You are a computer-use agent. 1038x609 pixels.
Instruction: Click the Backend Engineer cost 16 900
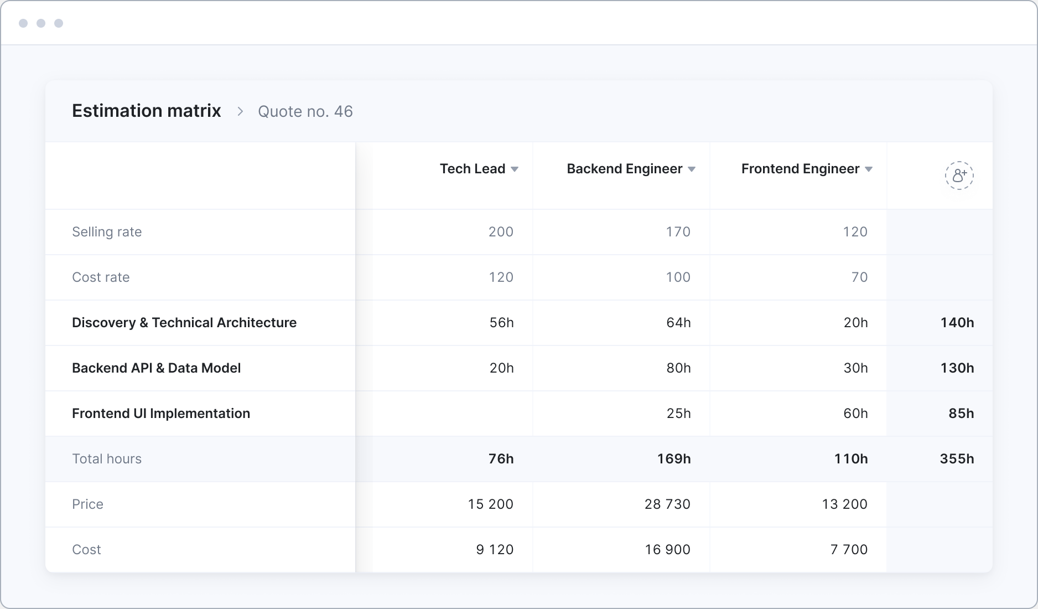tap(667, 550)
